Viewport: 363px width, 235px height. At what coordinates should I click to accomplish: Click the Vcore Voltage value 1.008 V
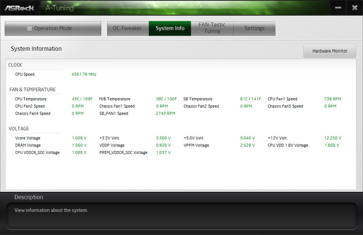[x=79, y=138]
